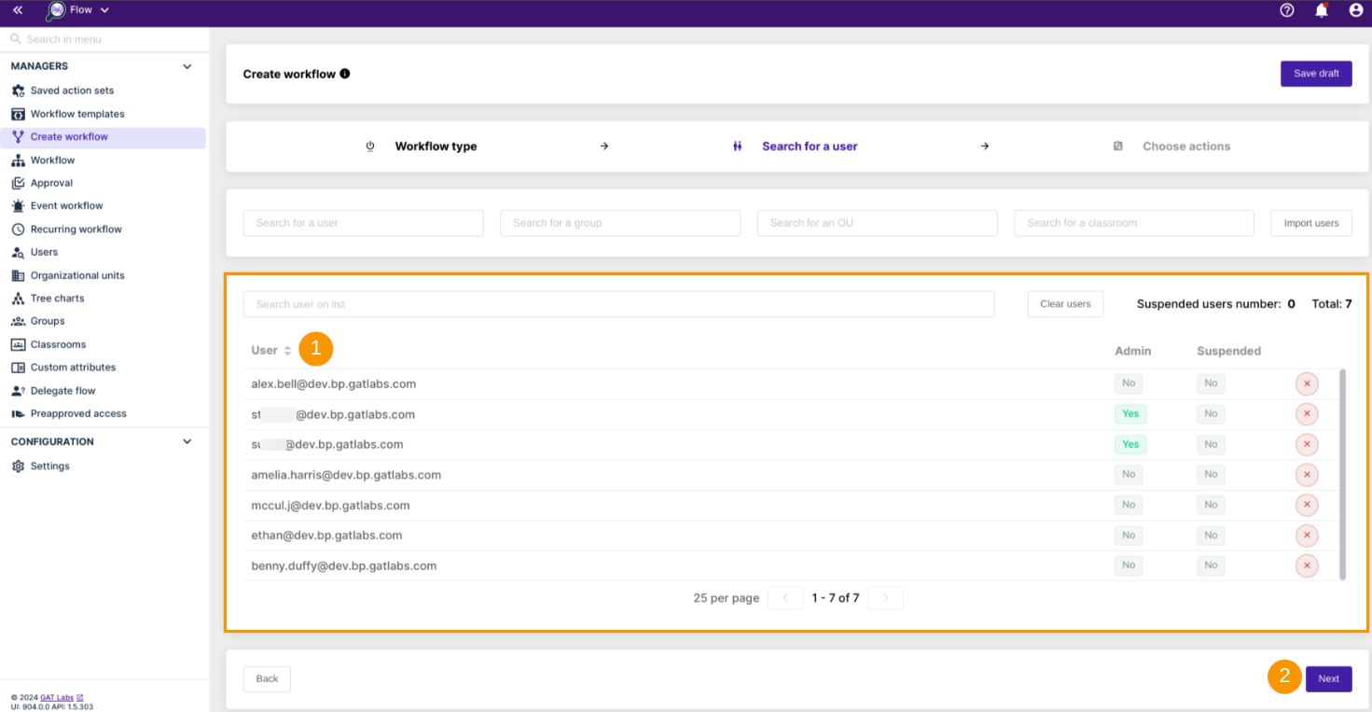Image resolution: width=1372 pixels, height=712 pixels.
Task: Open the Flow app switcher dropdown
Action: click(78, 10)
